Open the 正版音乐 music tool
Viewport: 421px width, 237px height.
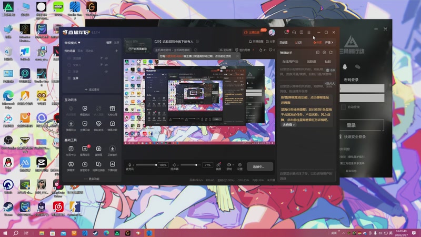coord(112,151)
